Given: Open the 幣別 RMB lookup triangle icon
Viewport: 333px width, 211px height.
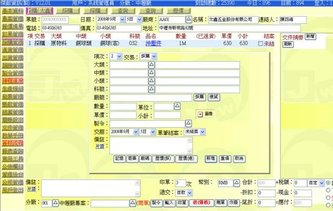Looking at the screenshot, I should click(236, 183).
